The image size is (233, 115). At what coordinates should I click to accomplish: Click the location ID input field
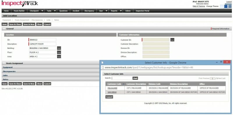pyautogui.click(x=43, y=40)
